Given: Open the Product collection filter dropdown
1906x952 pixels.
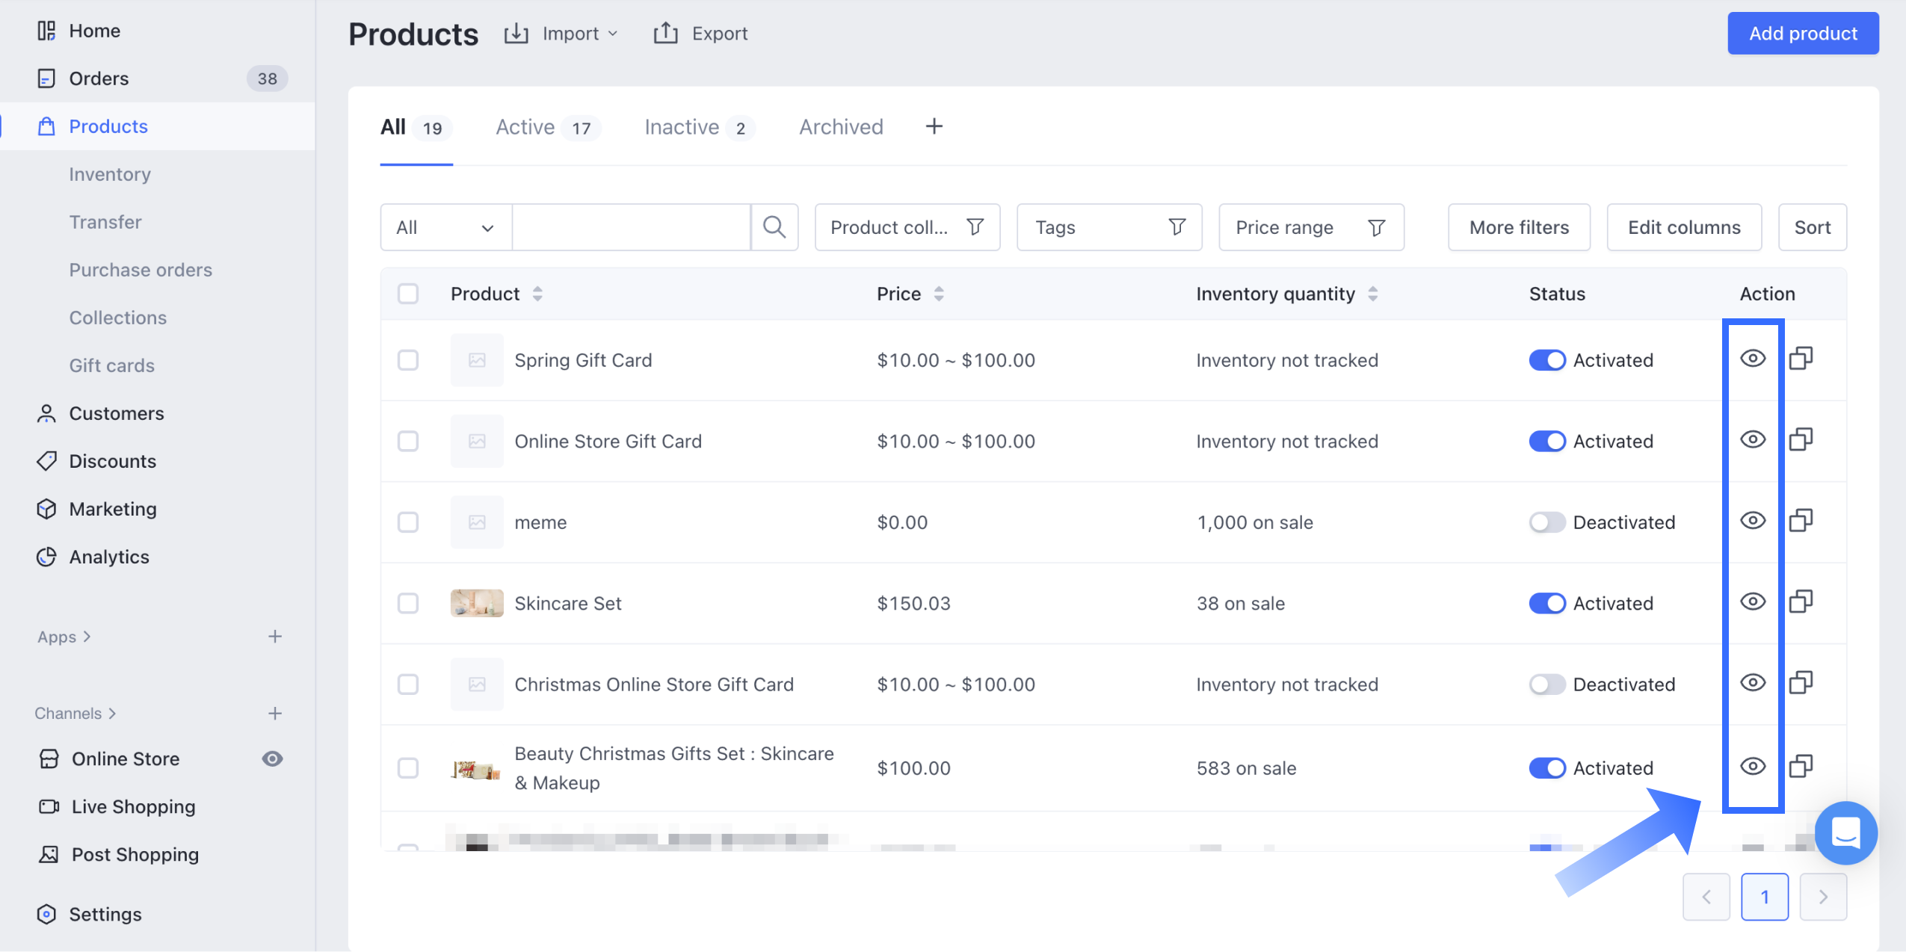Looking at the screenshot, I should point(907,227).
